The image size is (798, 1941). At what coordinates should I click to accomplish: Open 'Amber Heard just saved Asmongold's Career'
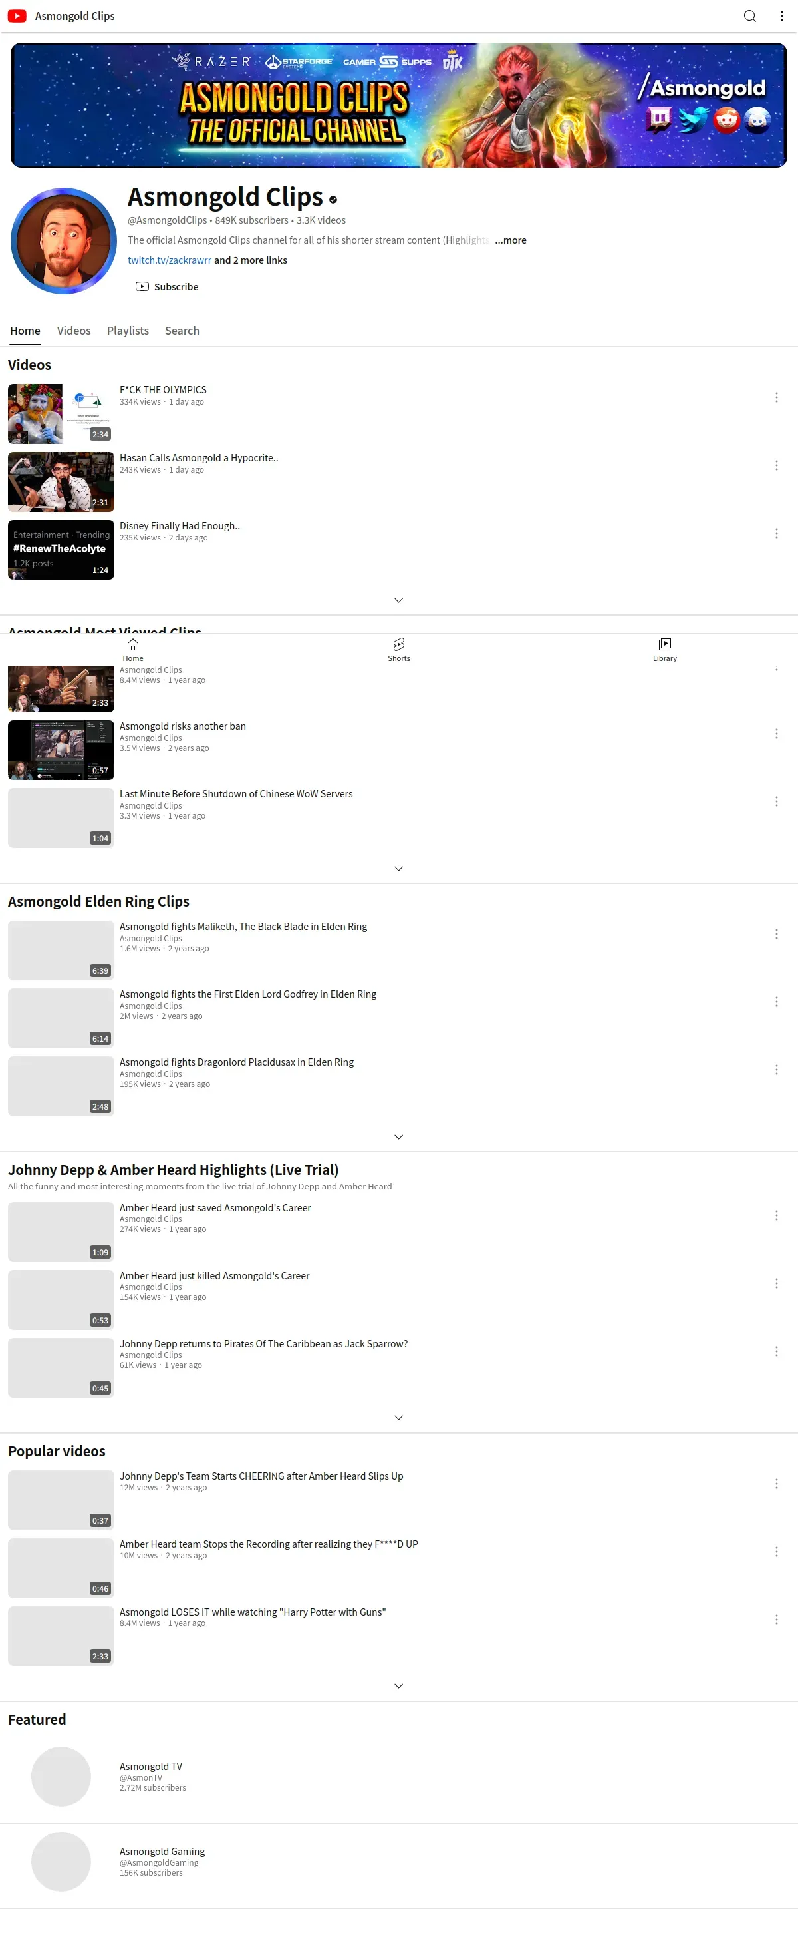[x=215, y=1208]
